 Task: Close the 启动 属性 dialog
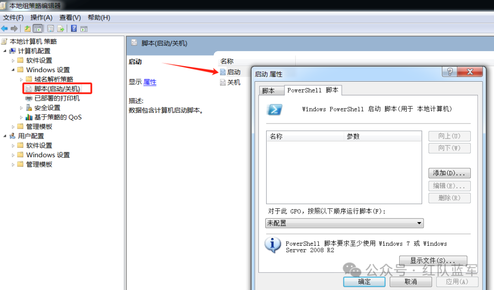tap(470, 72)
